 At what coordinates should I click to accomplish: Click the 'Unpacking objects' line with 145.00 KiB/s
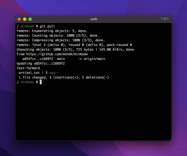point(76,50)
